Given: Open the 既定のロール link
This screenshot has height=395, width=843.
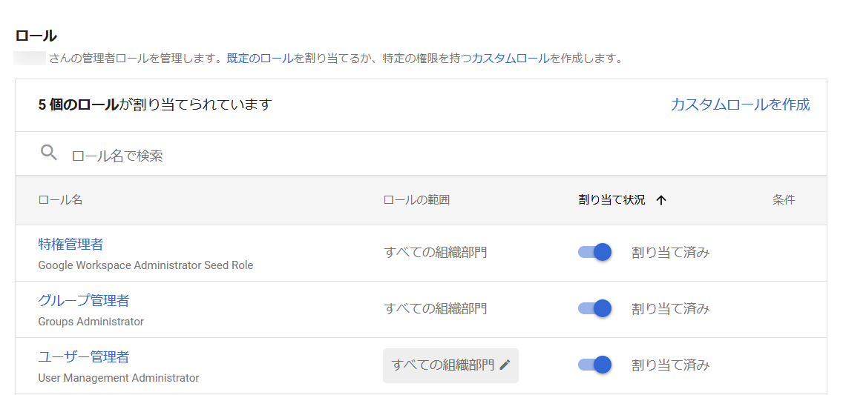Looking at the screenshot, I should pos(260,59).
